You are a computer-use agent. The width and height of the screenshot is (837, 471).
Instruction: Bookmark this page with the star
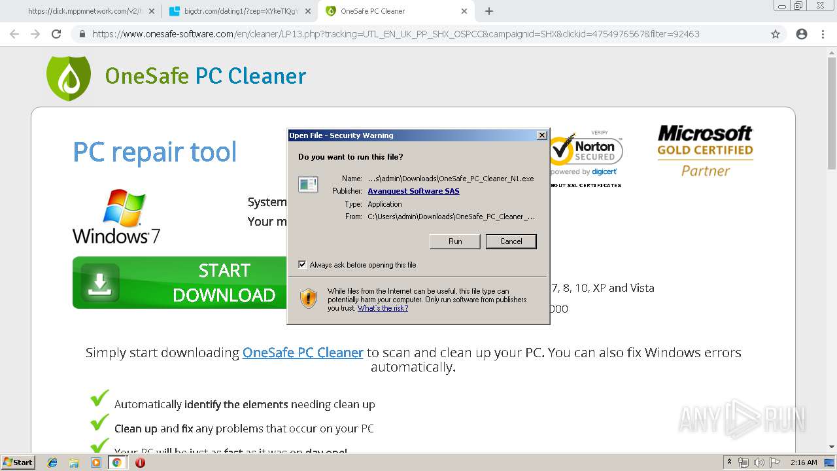(x=776, y=34)
